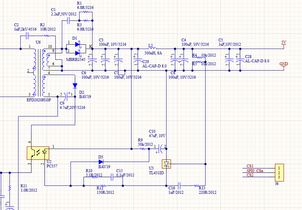The width and height of the screenshot is (302, 210).
Task: Select the PC357 optocoupler U2 symbol
Action: [38, 153]
